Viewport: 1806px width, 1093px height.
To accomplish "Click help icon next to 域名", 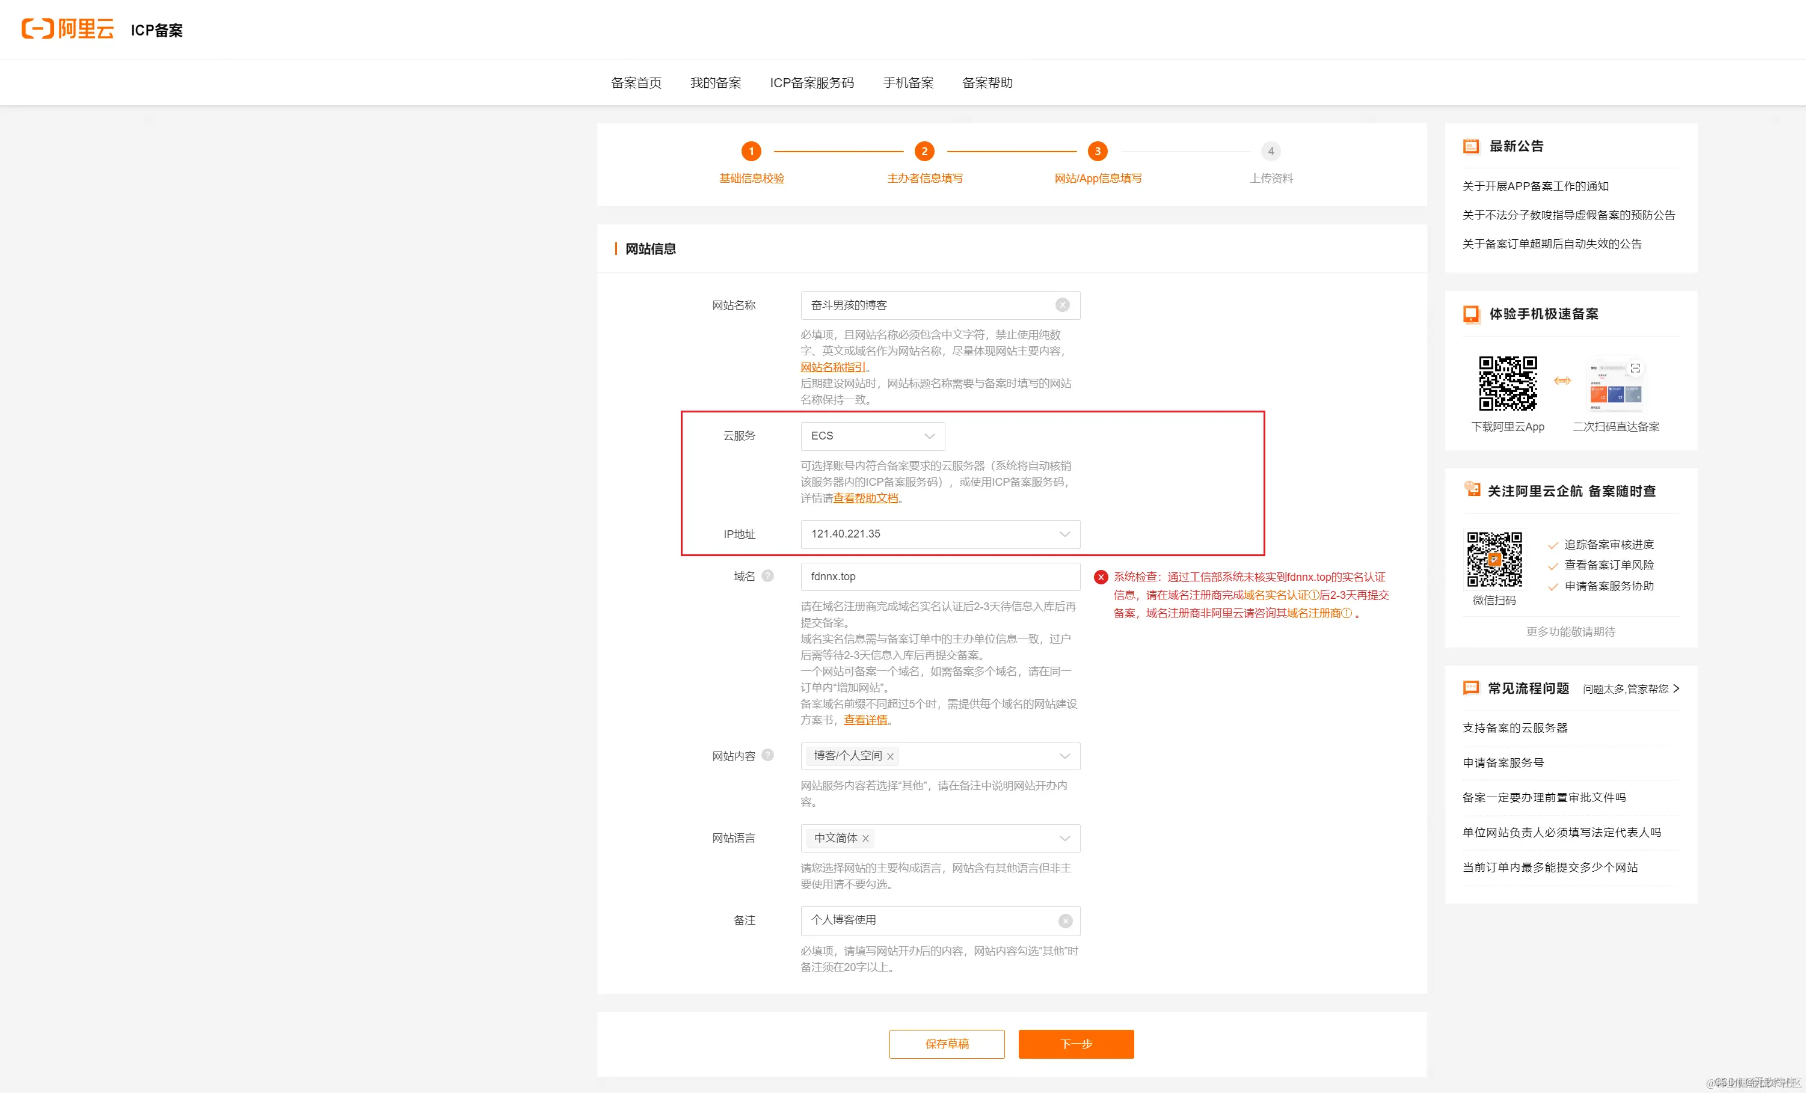I will (x=767, y=576).
